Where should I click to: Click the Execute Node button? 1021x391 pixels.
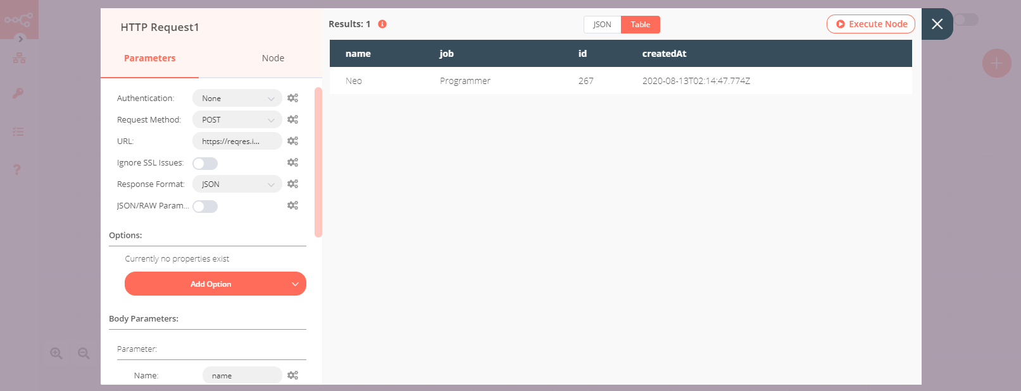click(x=870, y=24)
